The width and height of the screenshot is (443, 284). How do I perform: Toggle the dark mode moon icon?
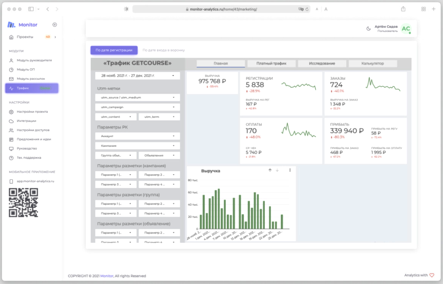(368, 29)
